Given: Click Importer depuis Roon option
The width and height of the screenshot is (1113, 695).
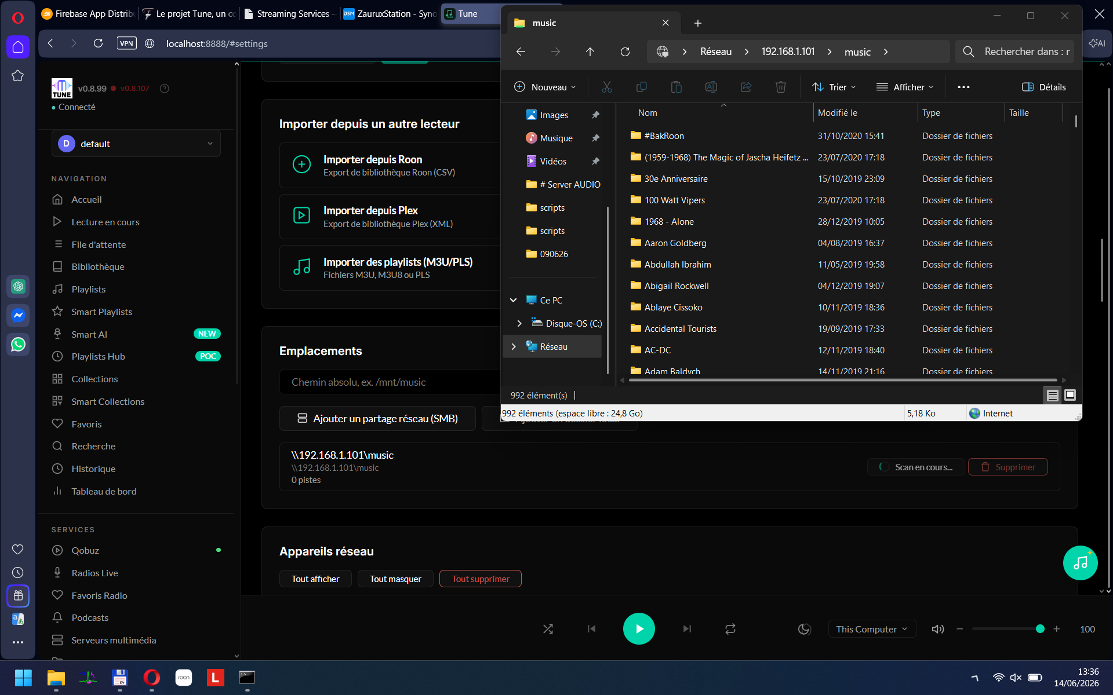Looking at the screenshot, I should [390, 165].
